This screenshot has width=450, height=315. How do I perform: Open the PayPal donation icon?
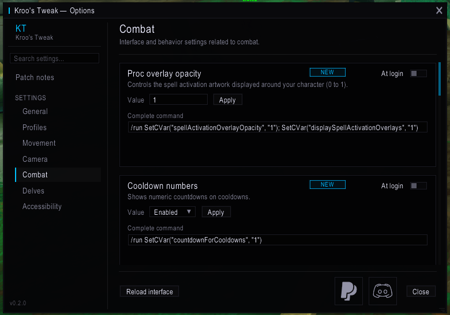pyautogui.click(x=348, y=291)
